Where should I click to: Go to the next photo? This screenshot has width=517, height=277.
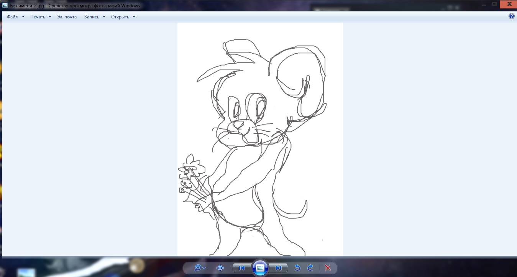pos(278,268)
